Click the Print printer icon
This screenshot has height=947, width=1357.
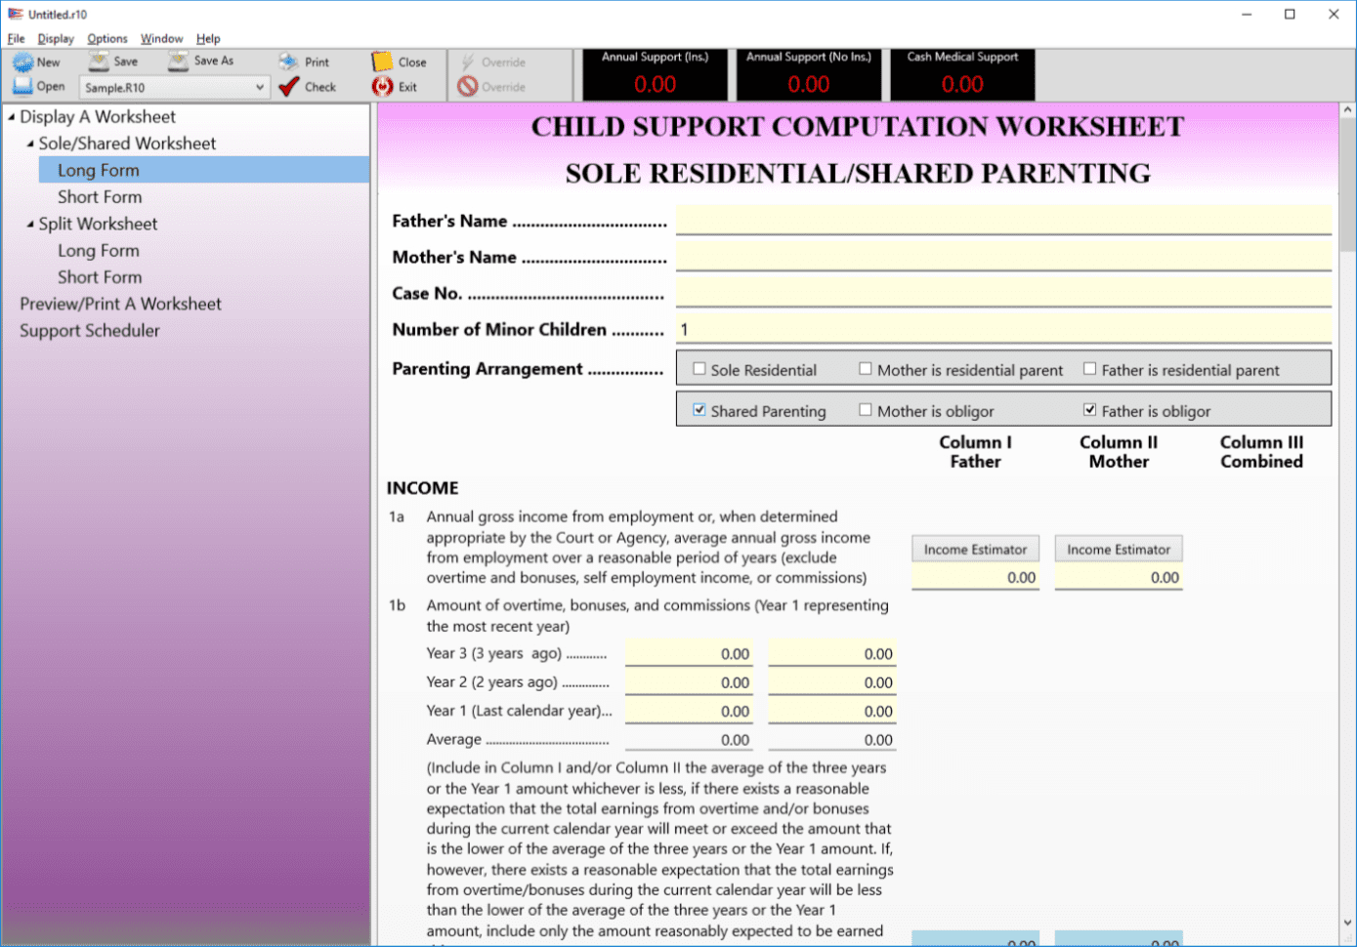click(x=288, y=62)
